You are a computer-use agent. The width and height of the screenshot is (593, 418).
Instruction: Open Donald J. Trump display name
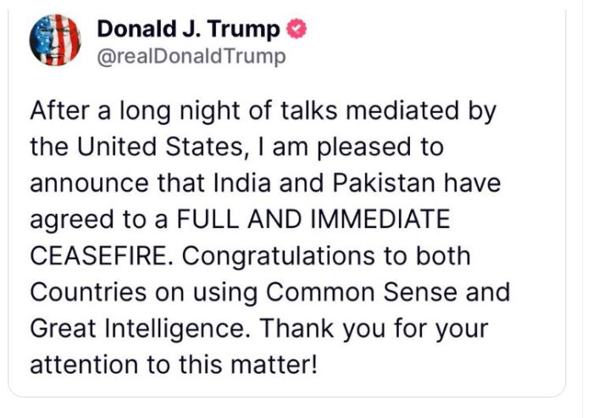(188, 29)
